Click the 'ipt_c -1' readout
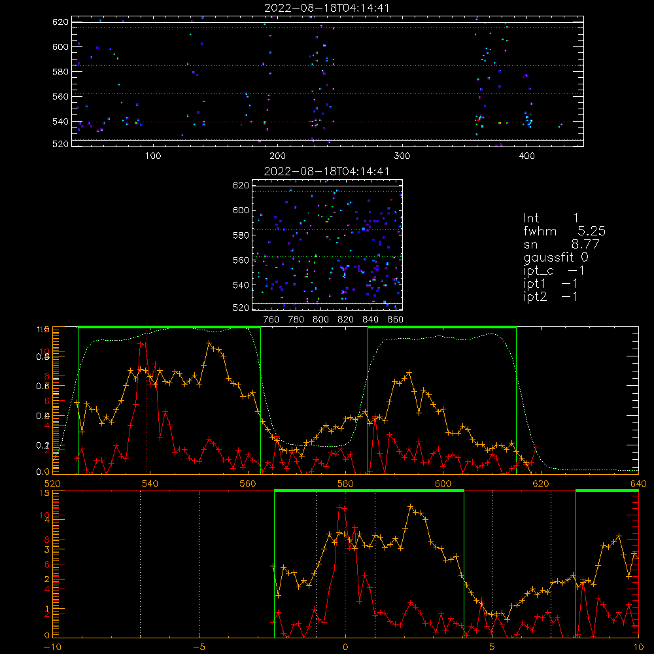 click(x=554, y=271)
